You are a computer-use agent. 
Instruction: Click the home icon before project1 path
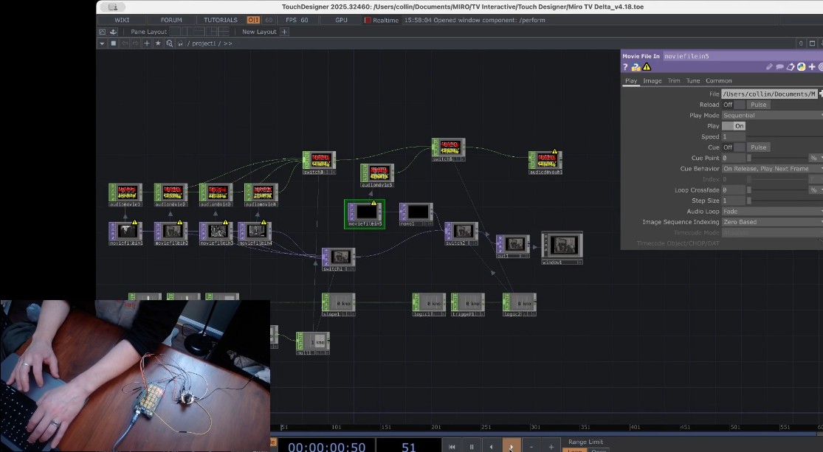(181, 43)
